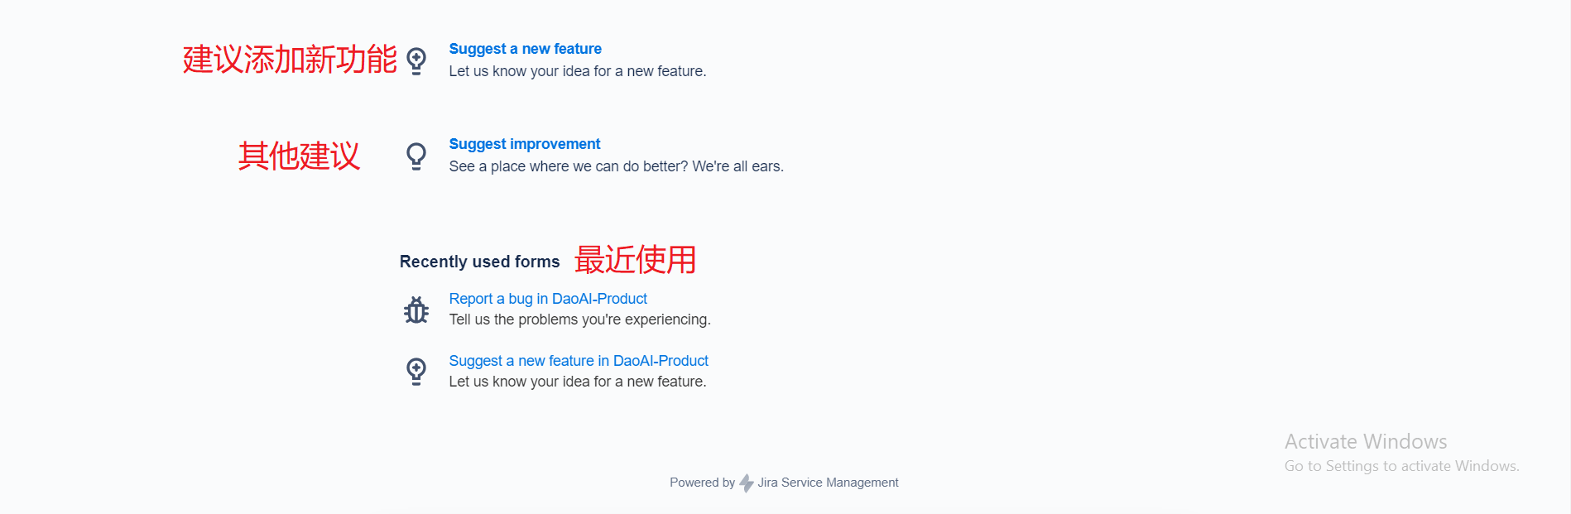Click the lightbulb-plus icon beside top Suggest a new feature
The image size is (1571, 514).
[416, 61]
